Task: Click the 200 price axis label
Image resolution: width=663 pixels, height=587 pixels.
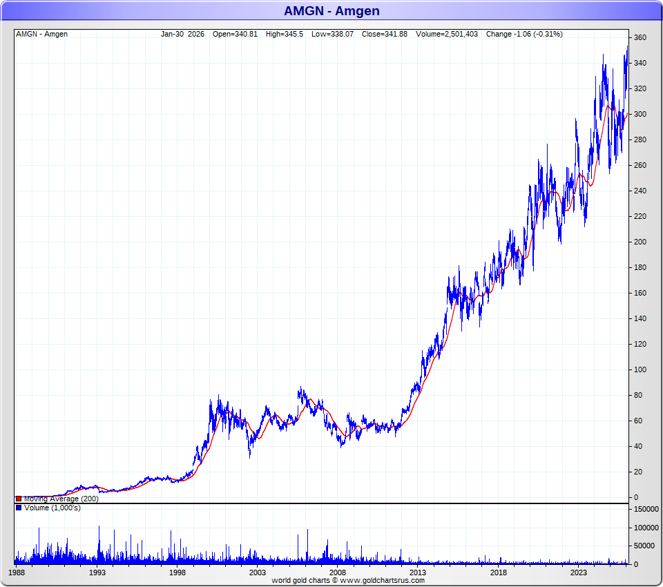Action: coord(640,242)
